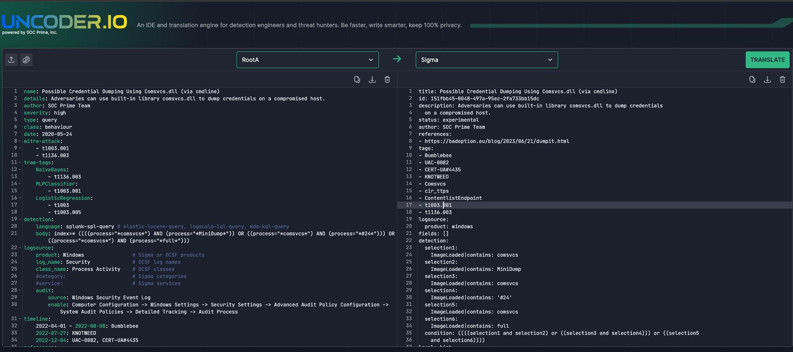Click 'fields: []' in Sigma output
Screen dimensions: 793x352
tap(434, 234)
